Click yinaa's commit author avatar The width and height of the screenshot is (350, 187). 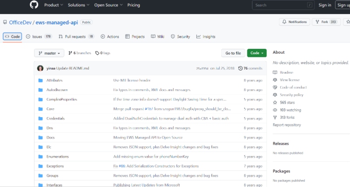(40, 68)
